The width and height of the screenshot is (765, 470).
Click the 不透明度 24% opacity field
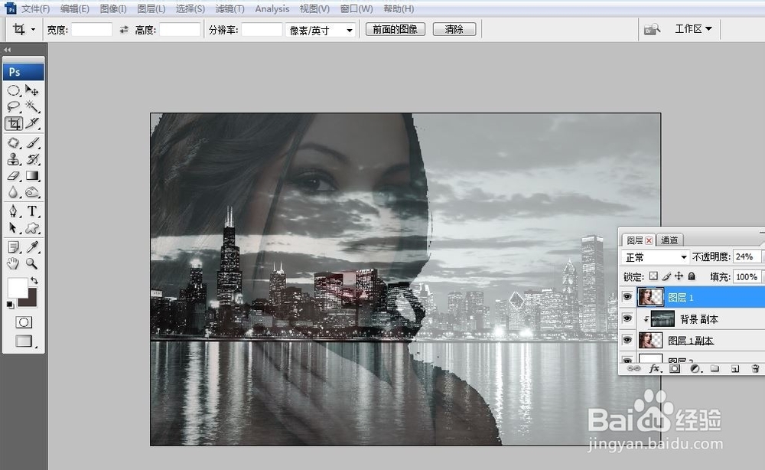747,256
